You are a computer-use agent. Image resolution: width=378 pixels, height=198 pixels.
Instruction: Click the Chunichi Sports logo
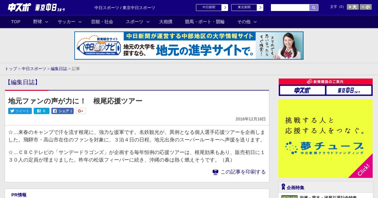coord(20,7)
